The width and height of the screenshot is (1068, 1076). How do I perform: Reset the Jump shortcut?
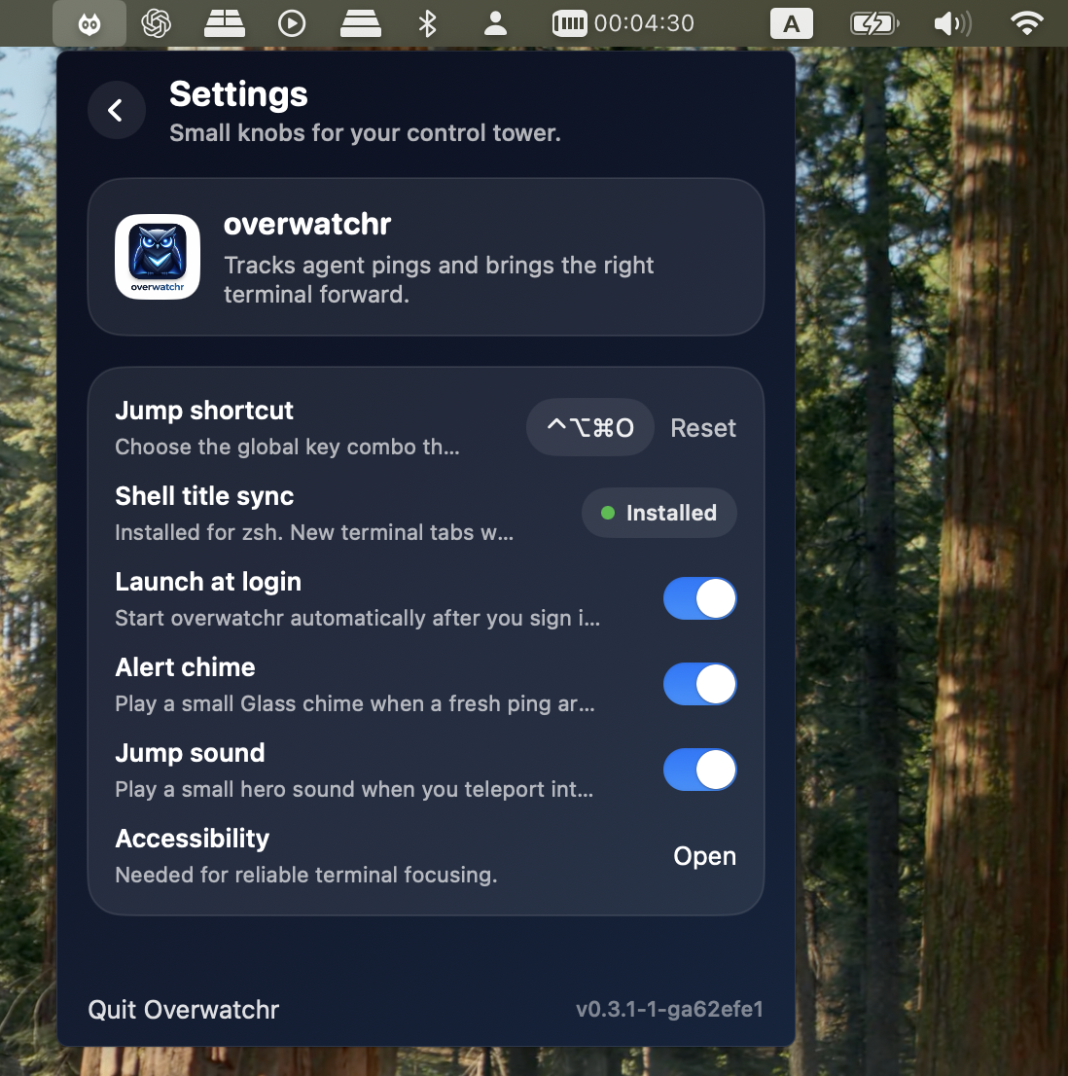(703, 428)
